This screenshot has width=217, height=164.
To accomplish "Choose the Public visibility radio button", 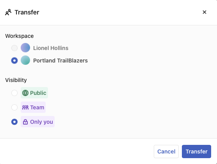I will click(x=14, y=93).
